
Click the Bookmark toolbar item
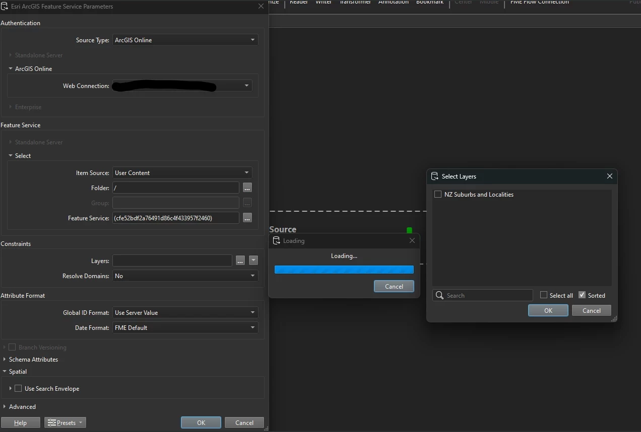(x=430, y=3)
